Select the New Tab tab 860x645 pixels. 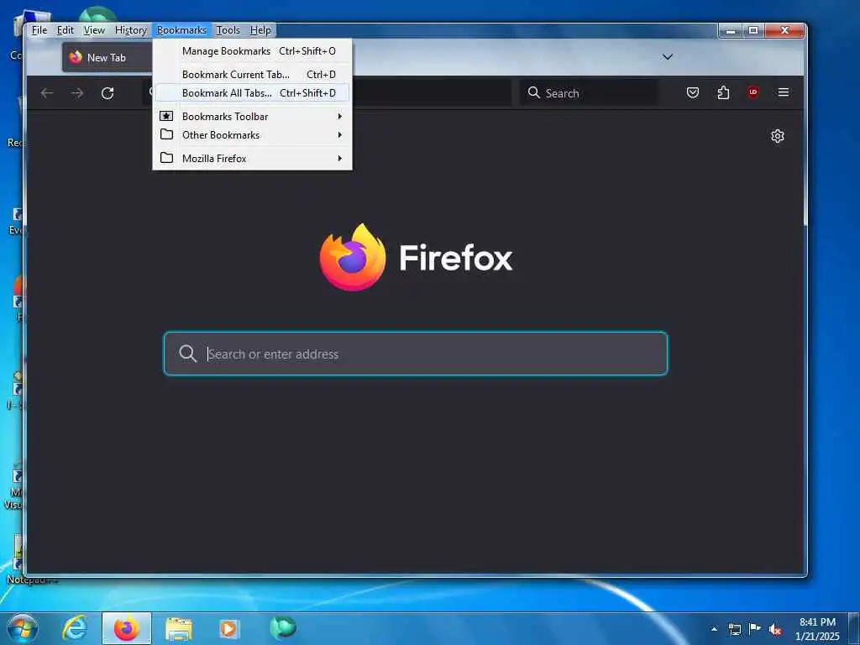coord(107,58)
